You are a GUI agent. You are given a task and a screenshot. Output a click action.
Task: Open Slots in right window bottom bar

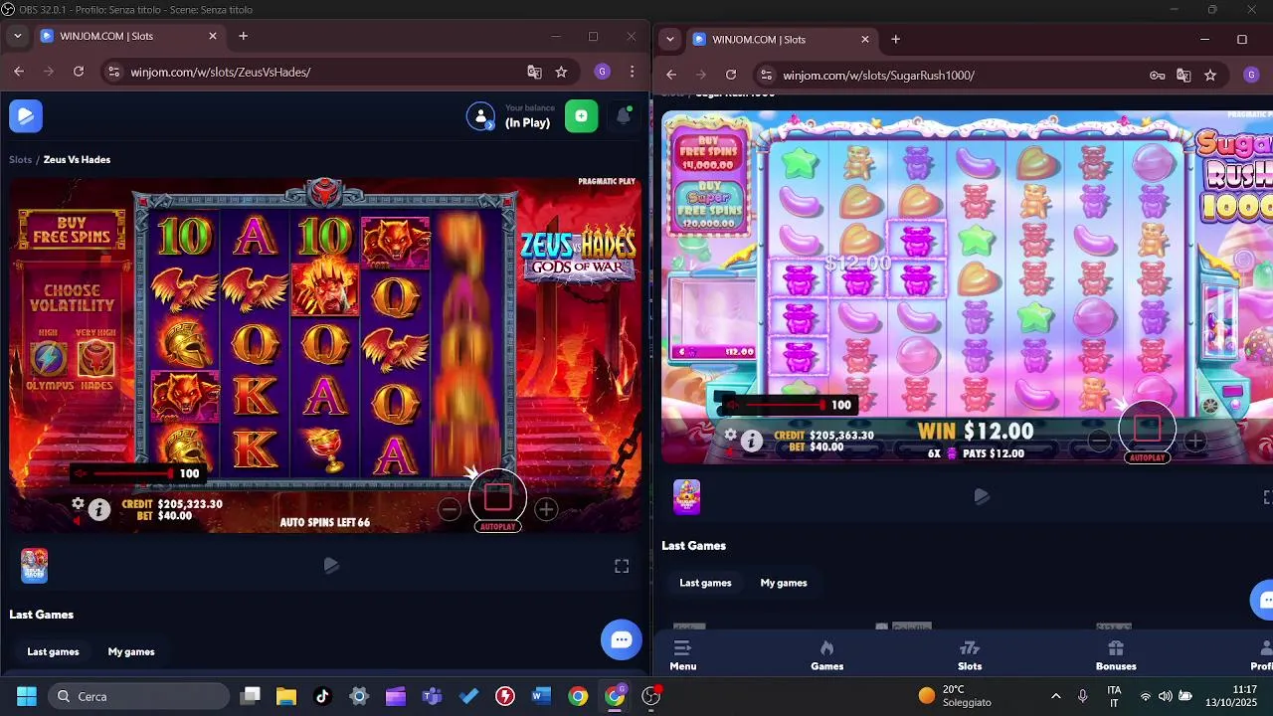click(x=970, y=656)
